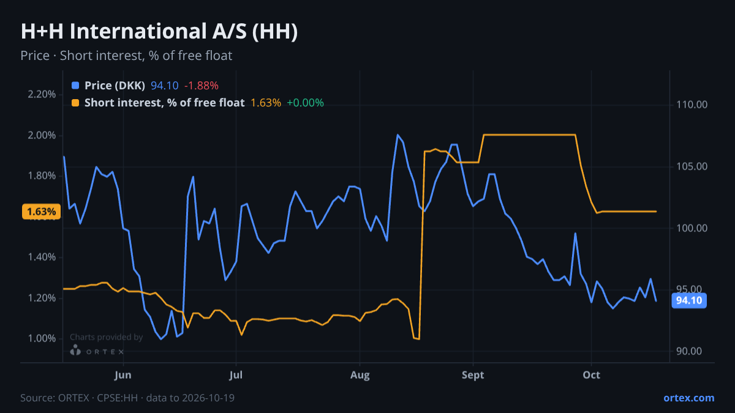Viewport: 735px width, 413px height.
Task: Click the +0.00% short interest change
Action: [x=305, y=103]
